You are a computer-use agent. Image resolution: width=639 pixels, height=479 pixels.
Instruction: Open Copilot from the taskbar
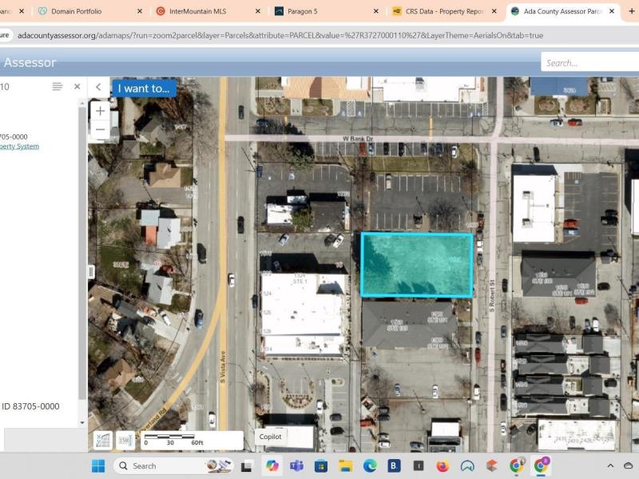tap(272, 465)
